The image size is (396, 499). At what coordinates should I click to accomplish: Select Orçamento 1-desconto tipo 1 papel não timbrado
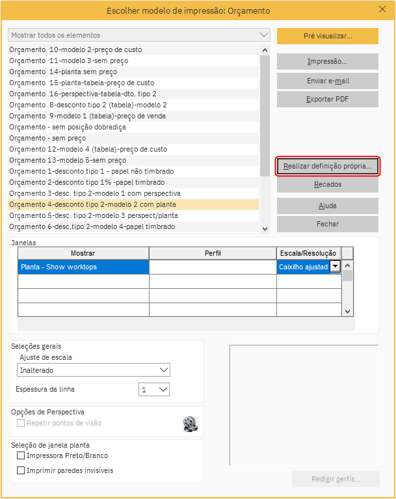tap(133, 172)
